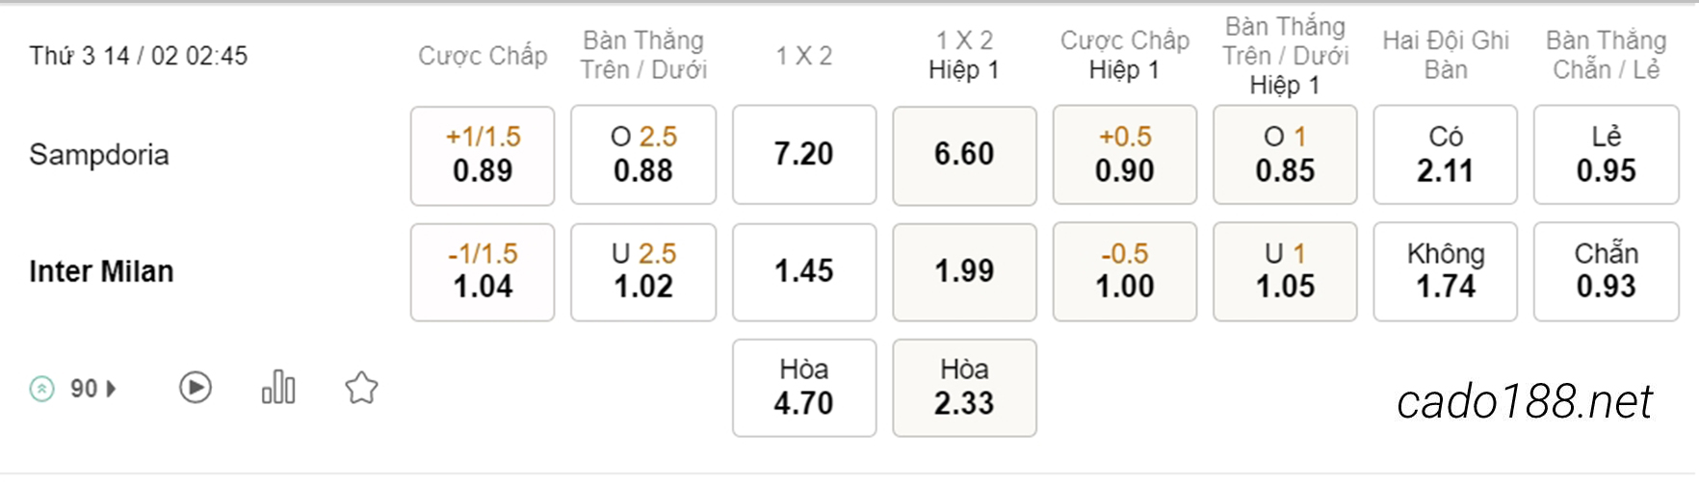Screen dimensions: 1699x483
Task: Select first-half Sampdoria win at 6.60
Action: (964, 155)
